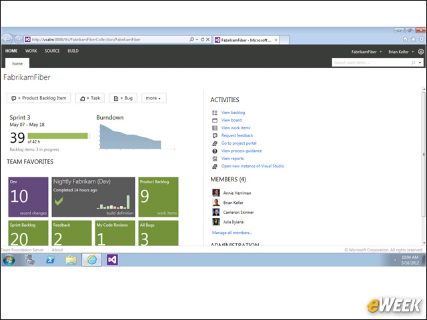The image size is (427, 320).
Task: Show hidden system tray icons
Action: pos(395,260)
